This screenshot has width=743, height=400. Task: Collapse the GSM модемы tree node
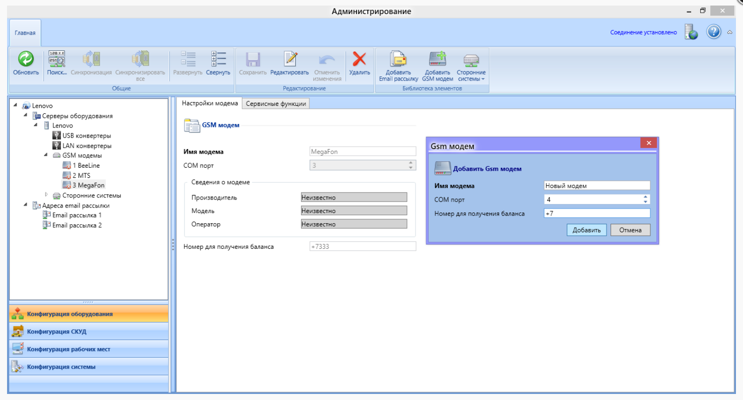pyautogui.click(x=46, y=155)
